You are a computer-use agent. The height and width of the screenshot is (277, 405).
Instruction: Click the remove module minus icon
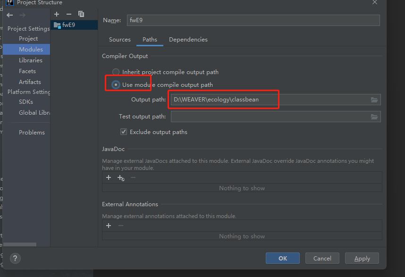pyautogui.click(x=69, y=14)
